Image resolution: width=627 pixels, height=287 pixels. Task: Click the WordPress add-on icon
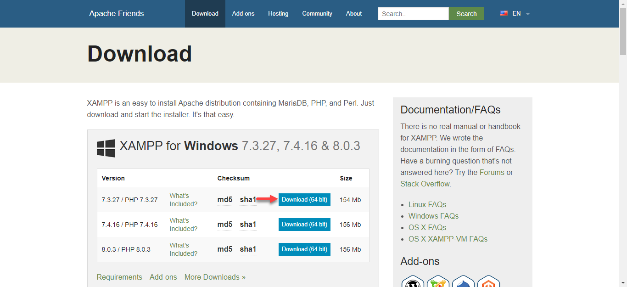[x=413, y=281]
